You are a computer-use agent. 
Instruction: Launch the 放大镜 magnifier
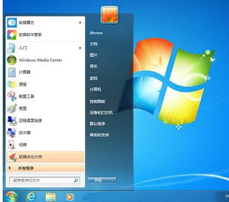coord(46,132)
